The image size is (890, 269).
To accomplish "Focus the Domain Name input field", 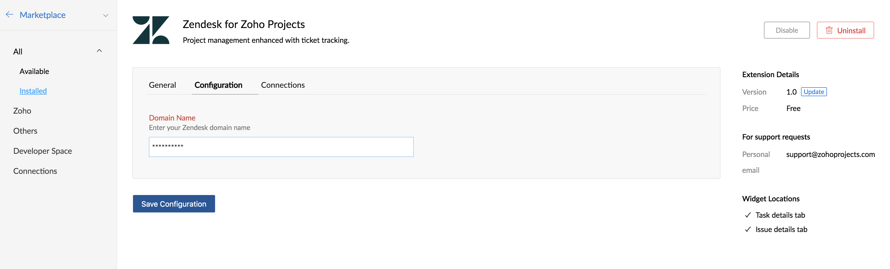I will tap(281, 147).
